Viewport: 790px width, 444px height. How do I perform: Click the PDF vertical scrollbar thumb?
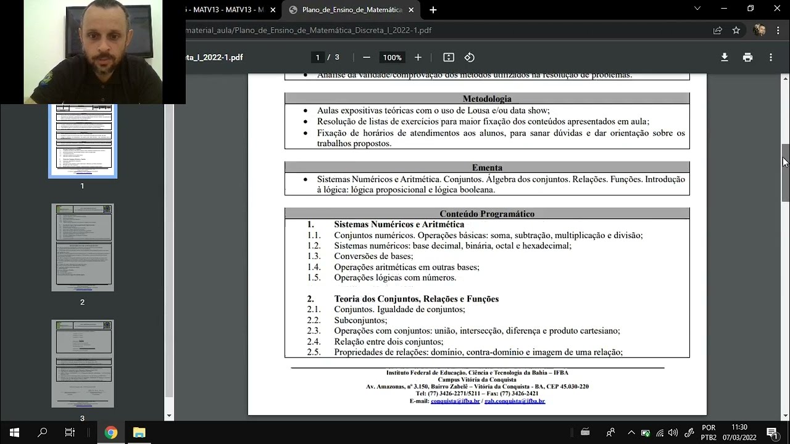point(786,173)
